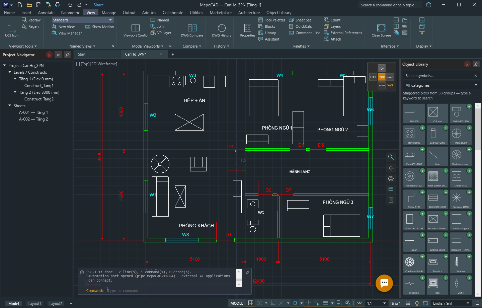Toggle annotation visibility eye in status bar
The image size is (482, 308).
tap(359, 303)
